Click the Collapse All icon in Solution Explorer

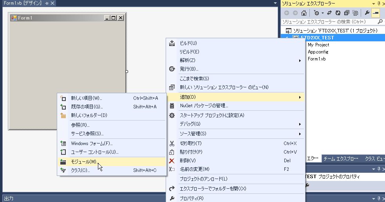coord(347,13)
